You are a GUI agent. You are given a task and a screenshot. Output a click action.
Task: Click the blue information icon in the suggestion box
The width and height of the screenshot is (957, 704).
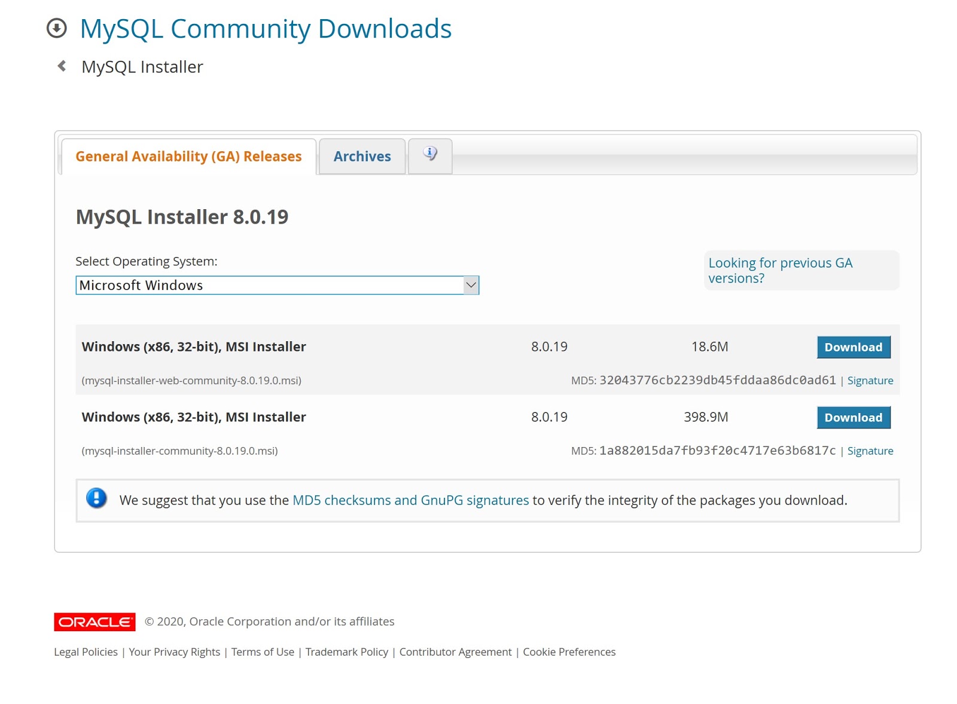coord(97,500)
